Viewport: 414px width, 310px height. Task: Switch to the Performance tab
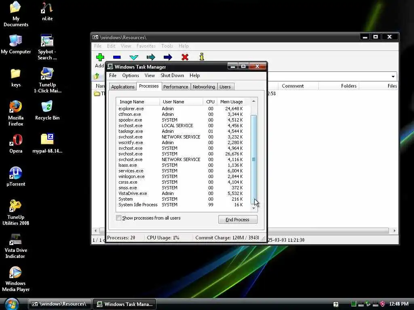point(175,87)
